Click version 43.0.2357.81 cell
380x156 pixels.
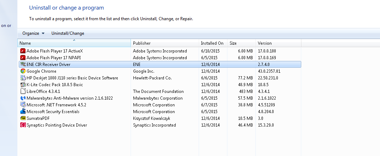tap(269, 71)
